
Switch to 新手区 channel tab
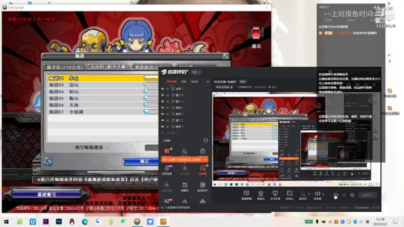pyautogui.click(x=65, y=67)
